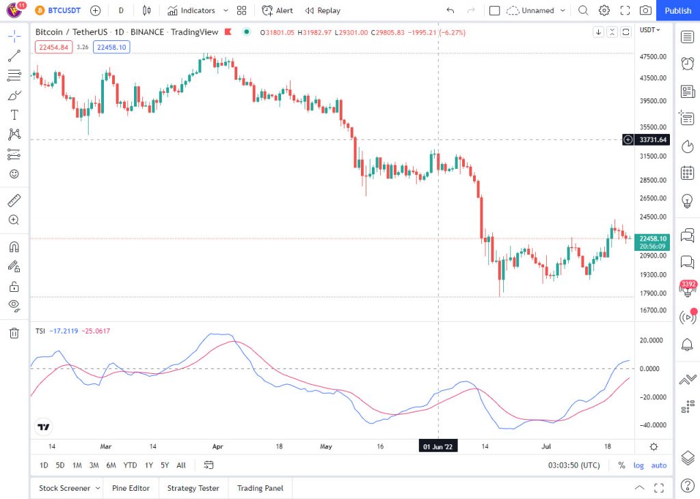This screenshot has height=499, width=700.
Task: Toggle stay in drawing mode
Action: 14,267
